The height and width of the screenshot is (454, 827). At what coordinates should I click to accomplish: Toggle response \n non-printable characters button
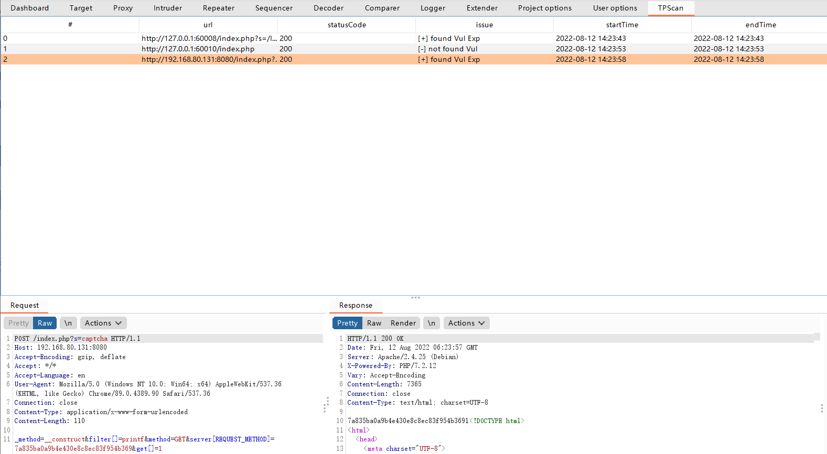tap(432, 323)
